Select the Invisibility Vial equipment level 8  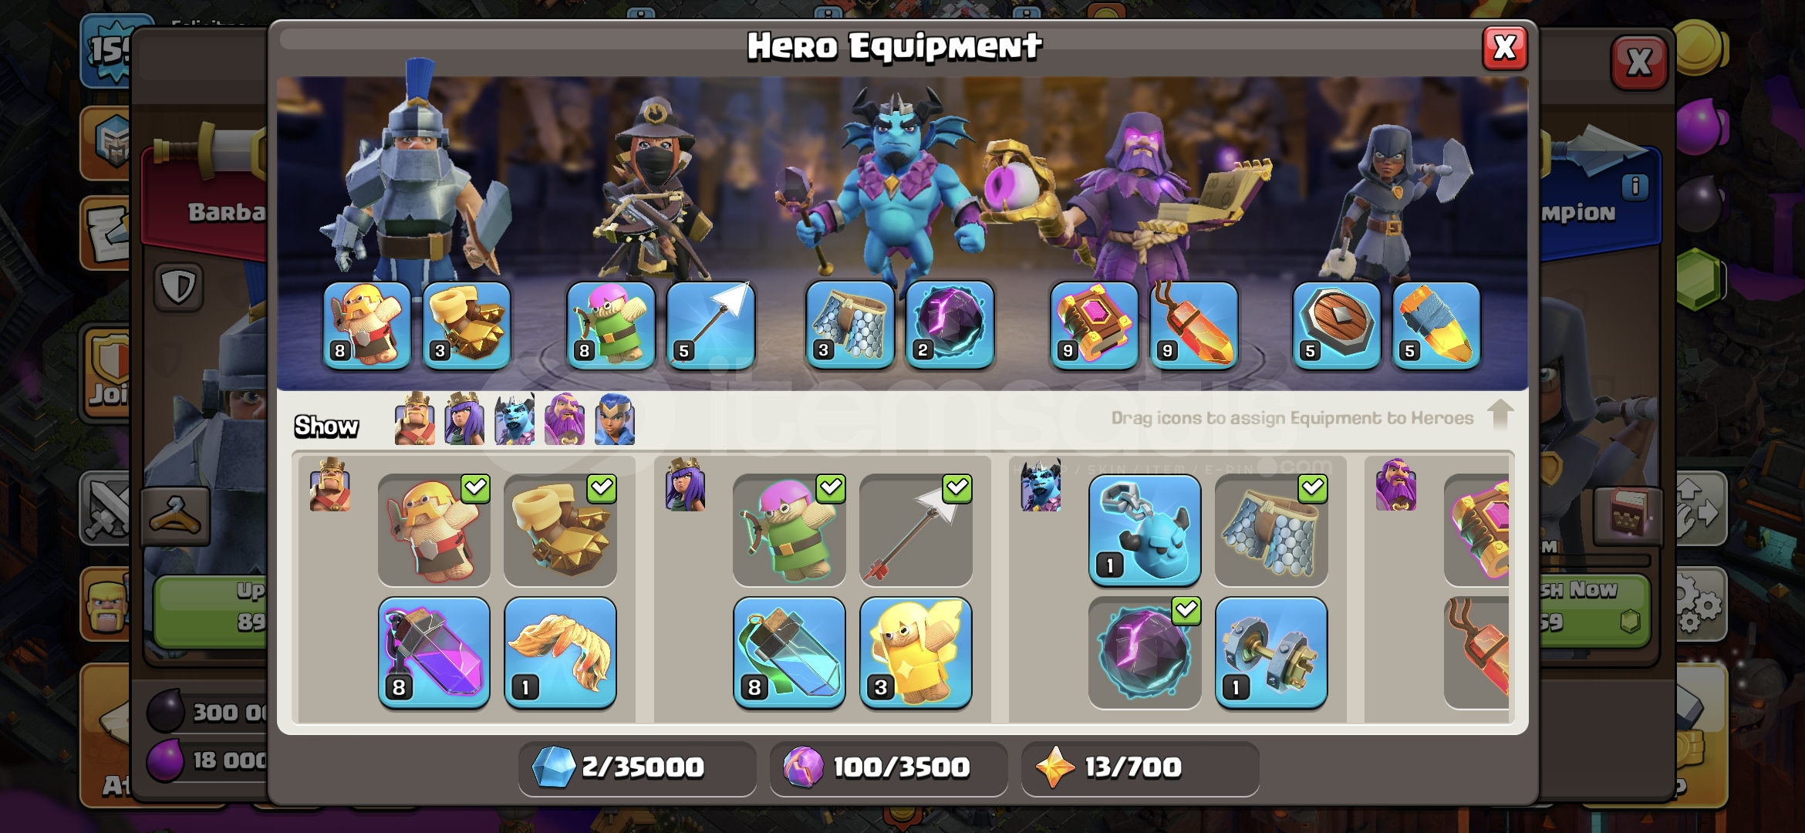pyautogui.click(x=788, y=653)
